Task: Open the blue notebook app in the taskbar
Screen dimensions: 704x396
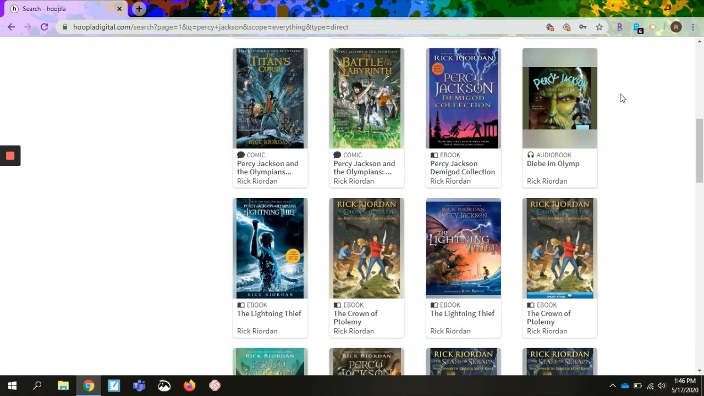Action: pyautogui.click(x=114, y=386)
